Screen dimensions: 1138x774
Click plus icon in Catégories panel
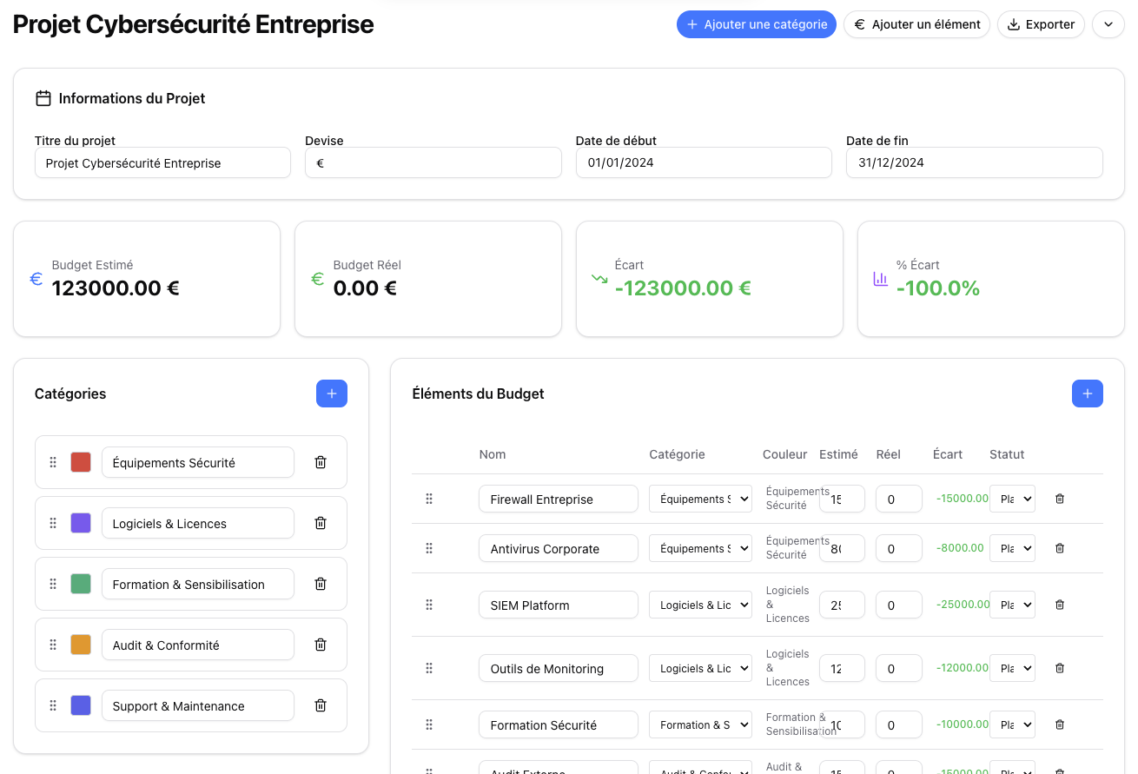[331, 394]
